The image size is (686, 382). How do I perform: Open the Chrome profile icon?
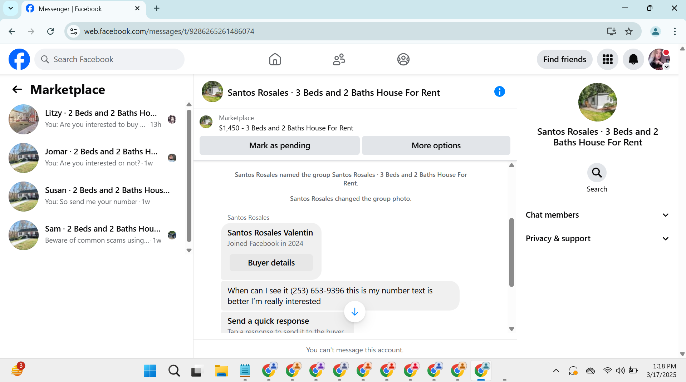coord(656,31)
